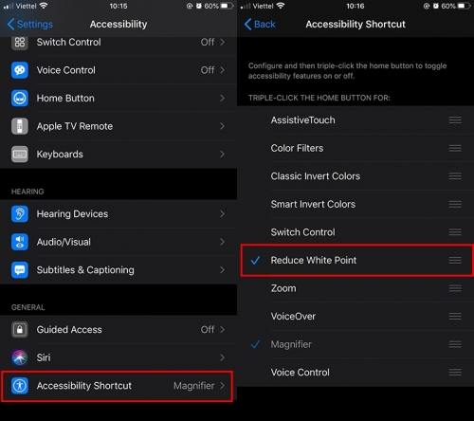Enable the Zoom shortcut option
The height and width of the screenshot is (421, 474).
coord(355,288)
